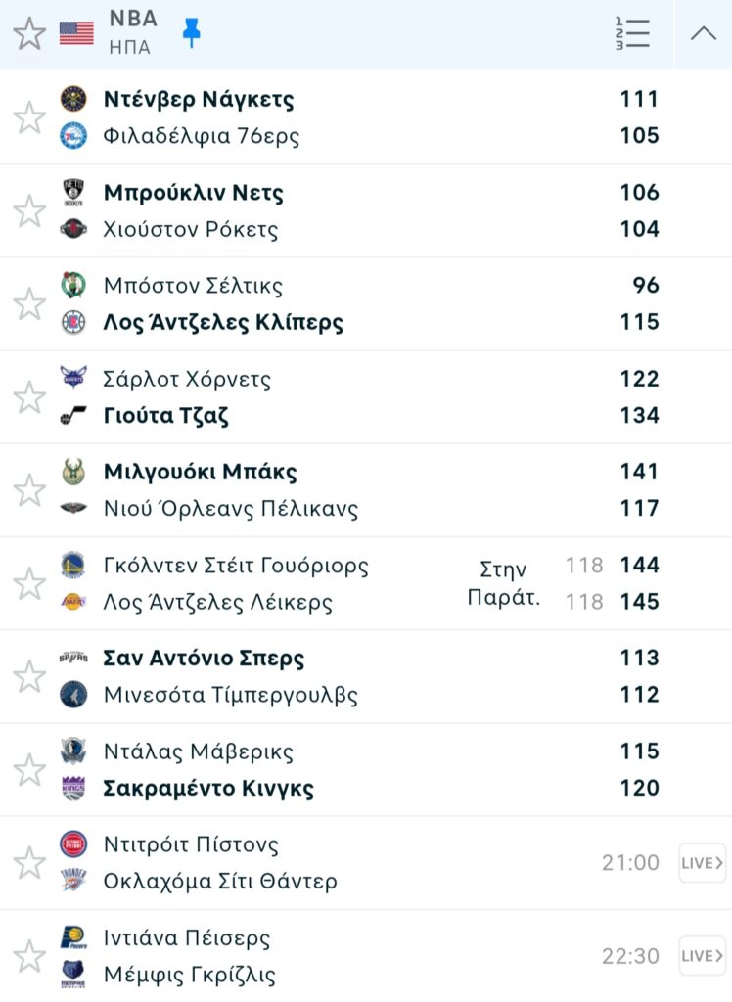
Task: Star the Μπρούκλιν Νετς match
Action: [x=29, y=210]
